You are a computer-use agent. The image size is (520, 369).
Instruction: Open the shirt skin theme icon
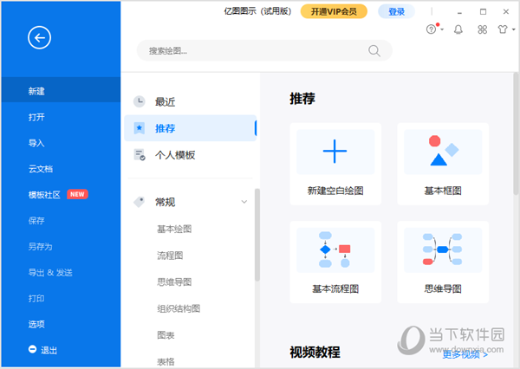tap(503, 29)
